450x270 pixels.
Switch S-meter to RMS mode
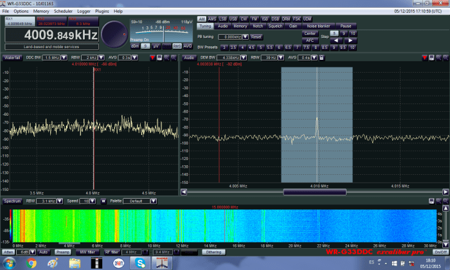point(177,46)
